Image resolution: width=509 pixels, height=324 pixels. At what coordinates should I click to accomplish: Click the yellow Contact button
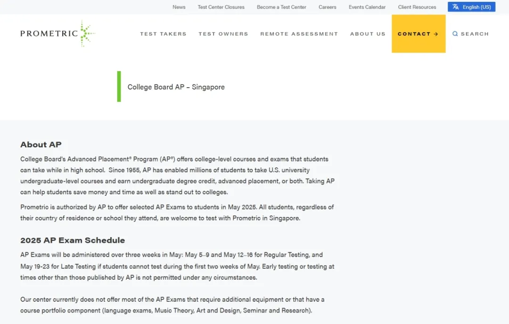click(x=419, y=34)
